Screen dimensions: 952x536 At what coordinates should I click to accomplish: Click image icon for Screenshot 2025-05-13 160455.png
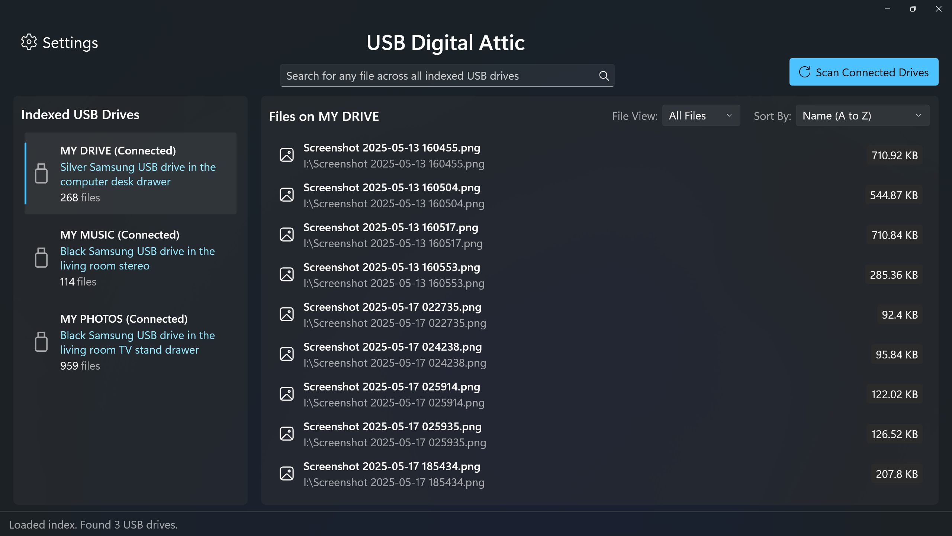(287, 155)
